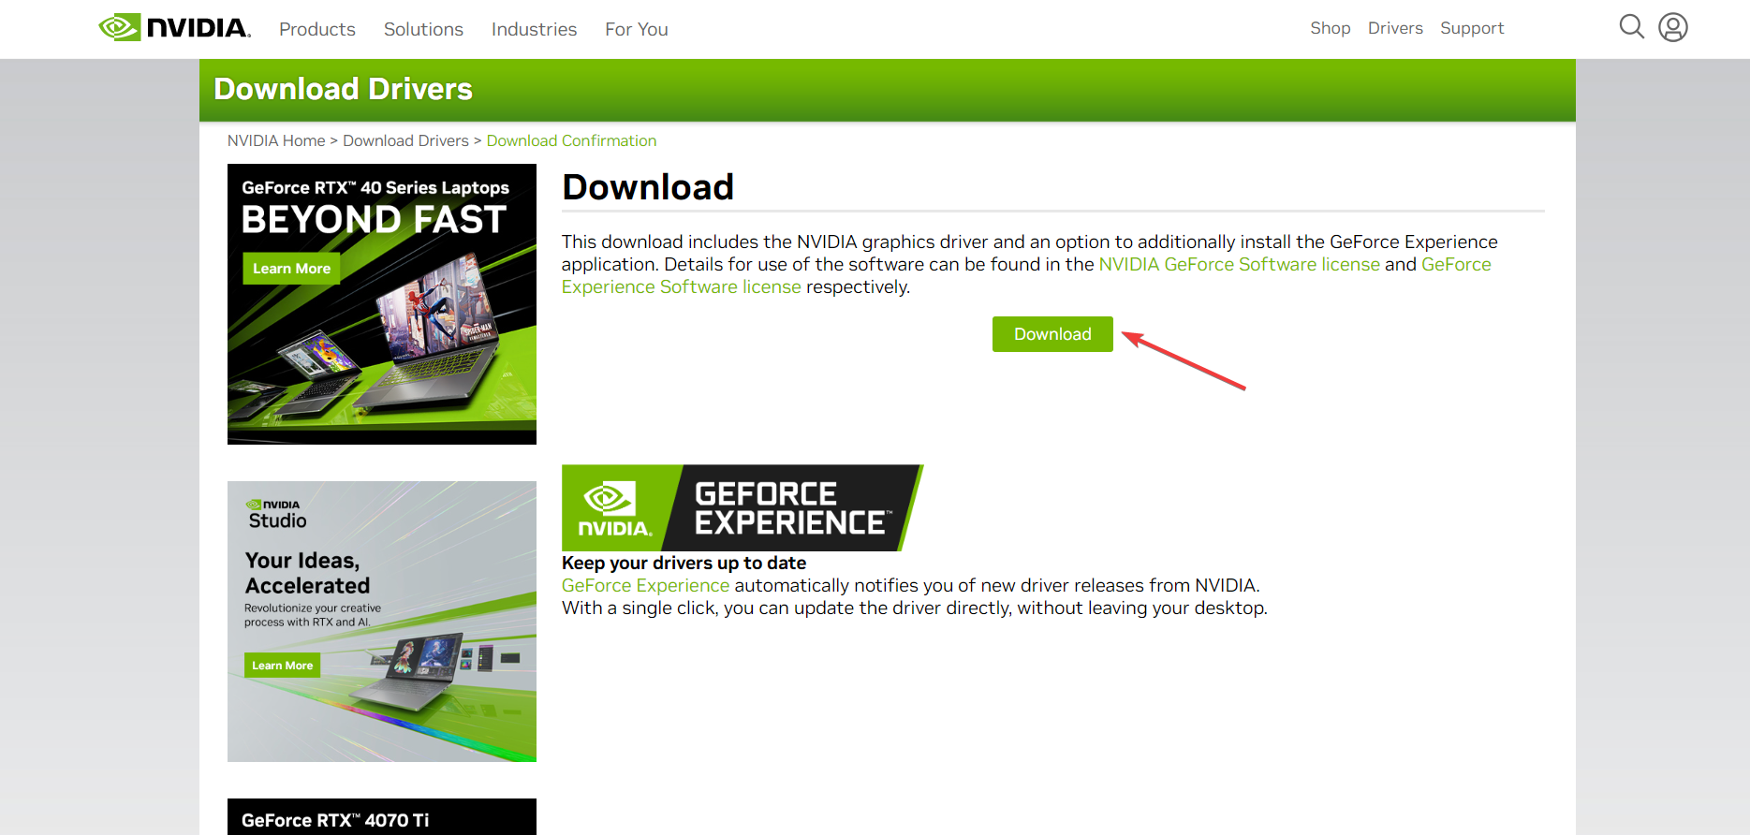
Task: Click the 'Keep your drivers up to date' heading
Action: 684,563
